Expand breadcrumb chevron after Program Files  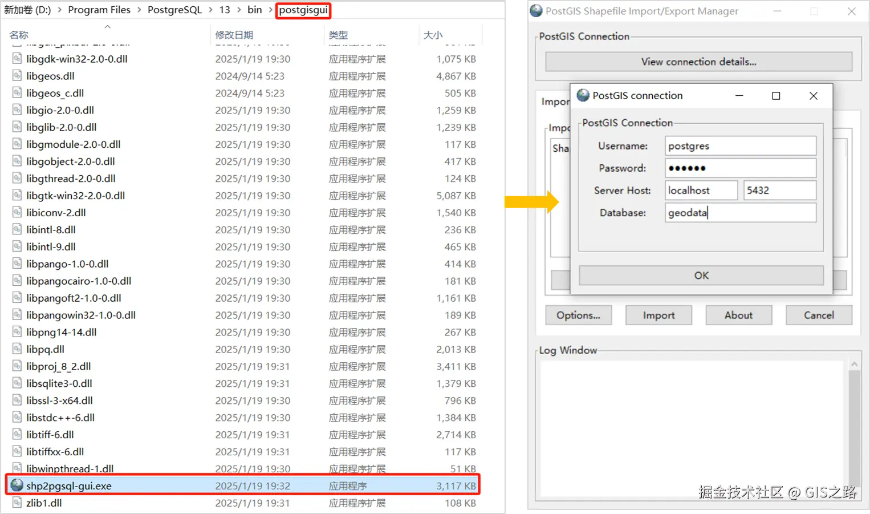[139, 10]
